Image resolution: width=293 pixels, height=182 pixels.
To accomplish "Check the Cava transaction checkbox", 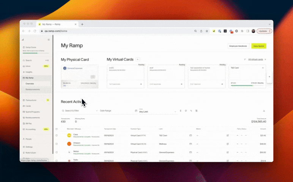I will [57, 135].
